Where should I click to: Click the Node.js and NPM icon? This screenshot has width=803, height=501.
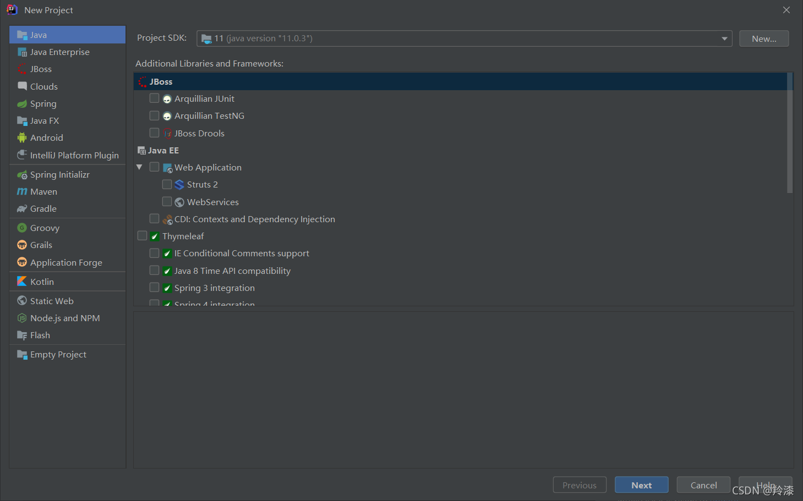tap(22, 318)
